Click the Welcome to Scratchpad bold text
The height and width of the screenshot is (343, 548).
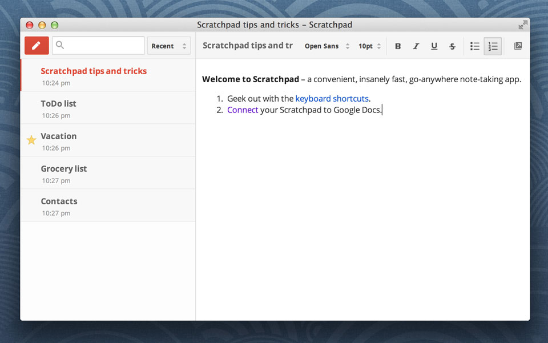click(x=251, y=79)
